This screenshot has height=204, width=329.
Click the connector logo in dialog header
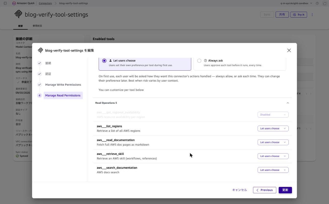40,50
